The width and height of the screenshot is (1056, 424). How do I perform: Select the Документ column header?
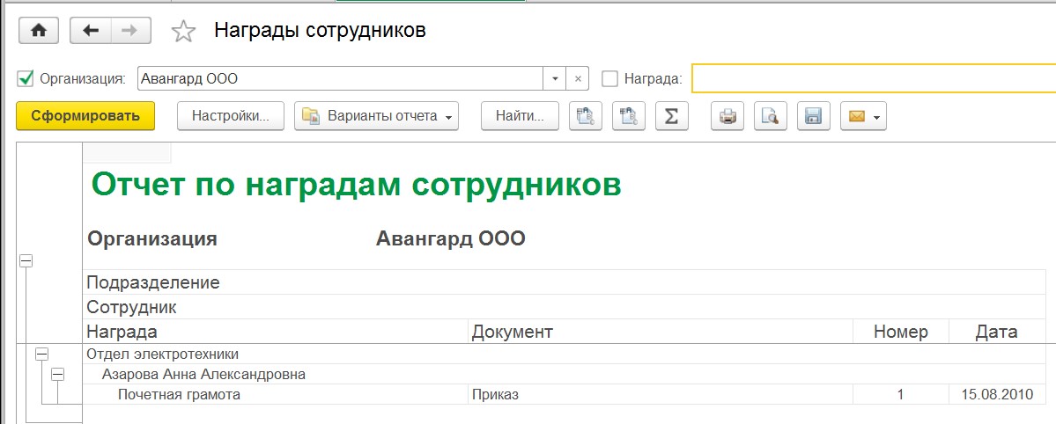pos(661,331)
